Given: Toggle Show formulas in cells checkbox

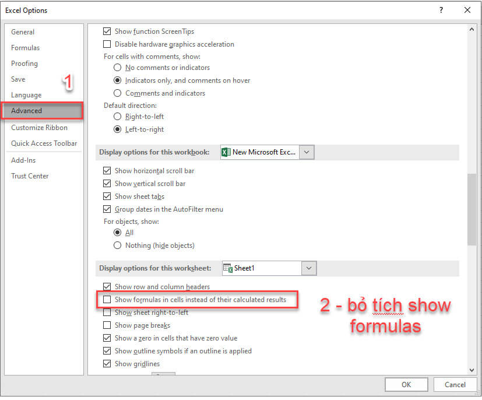Looking at the screenshot, I should tap(107, 300).
